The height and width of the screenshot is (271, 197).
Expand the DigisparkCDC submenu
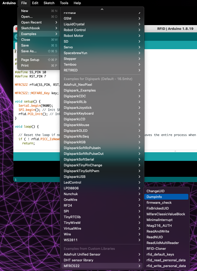click(x=102, y=96)
